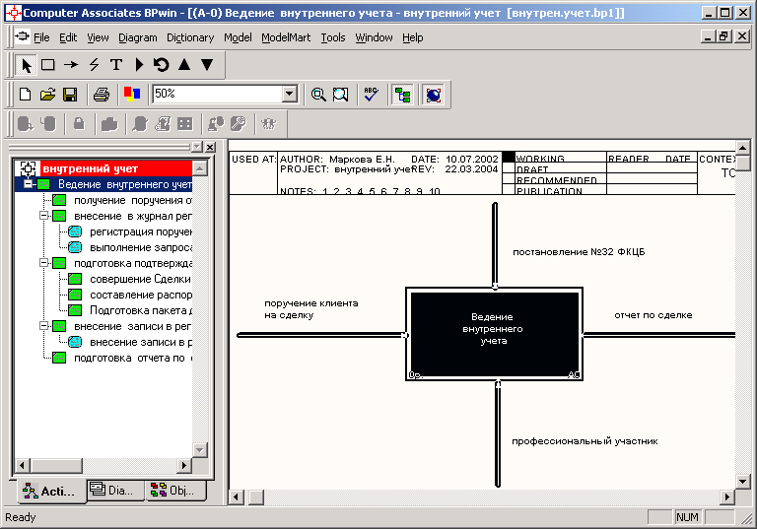
Task: Open the ModelMart globe icon
Action: [x=433, y=95]
